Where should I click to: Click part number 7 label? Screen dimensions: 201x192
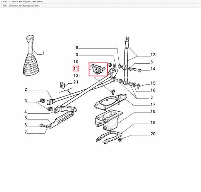(x=26, y=132)
